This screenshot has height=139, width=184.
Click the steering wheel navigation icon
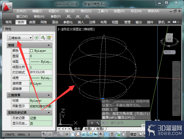point(176,69)
